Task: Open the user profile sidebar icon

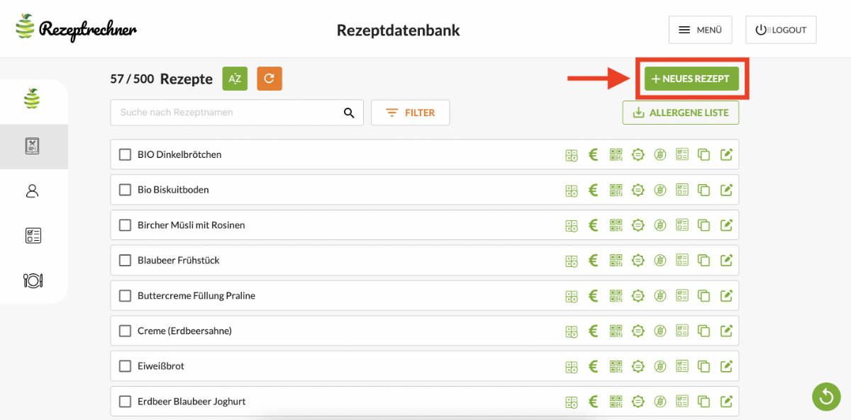Action: point(33,191)
